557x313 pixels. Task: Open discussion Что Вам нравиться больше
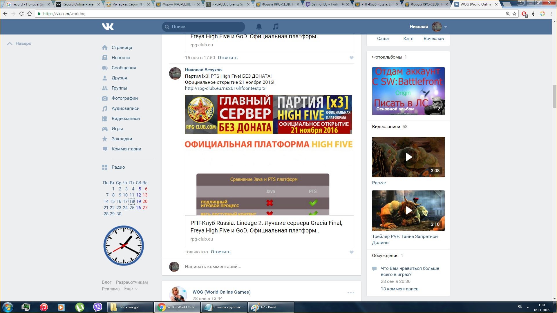pos(410,272)
